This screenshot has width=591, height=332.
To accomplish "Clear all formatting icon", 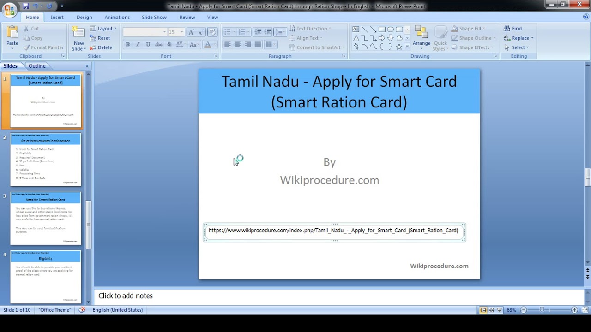I will (212, 32).
